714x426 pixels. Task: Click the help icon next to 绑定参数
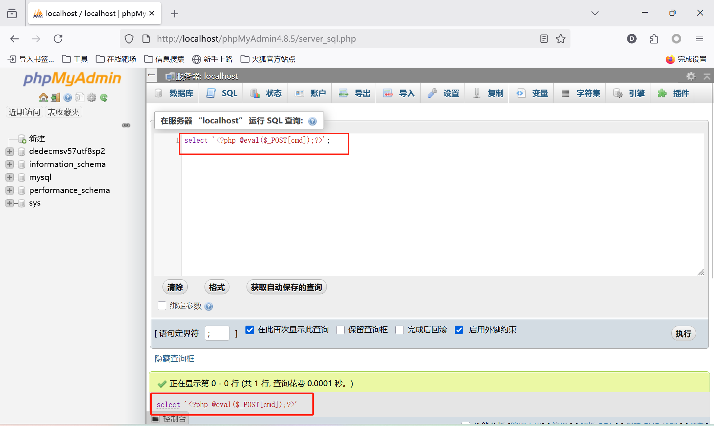209,306
